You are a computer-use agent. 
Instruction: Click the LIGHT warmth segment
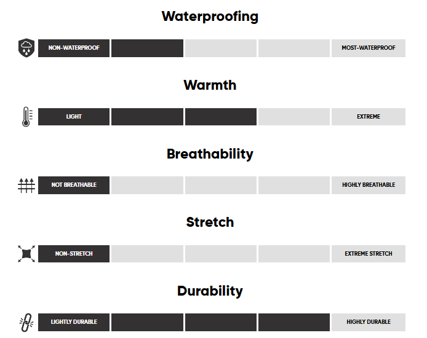coord(74,117)
